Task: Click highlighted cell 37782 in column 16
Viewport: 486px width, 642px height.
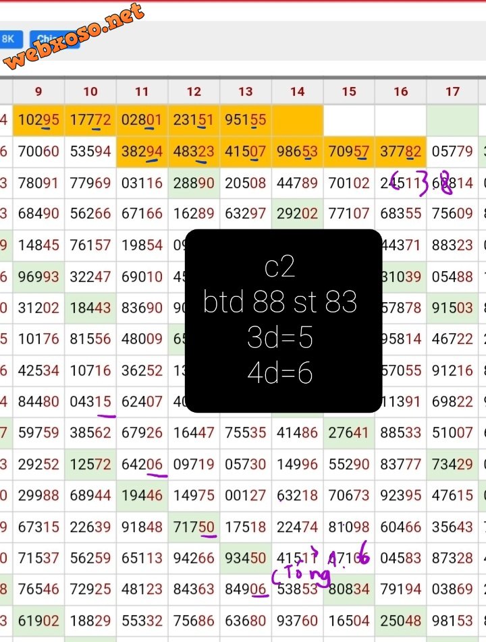Action: [401, 152]
